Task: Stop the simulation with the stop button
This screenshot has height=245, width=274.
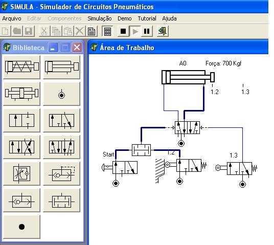Action: 123,31
